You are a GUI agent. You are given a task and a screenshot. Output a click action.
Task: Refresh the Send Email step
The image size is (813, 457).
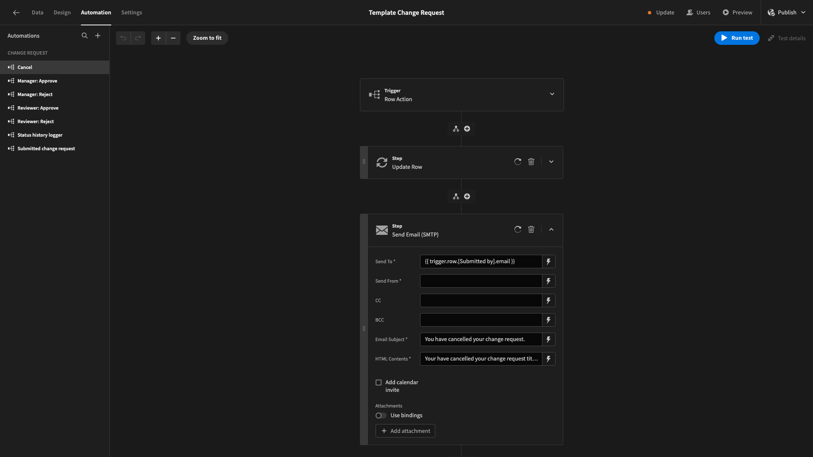coord(518,229)
